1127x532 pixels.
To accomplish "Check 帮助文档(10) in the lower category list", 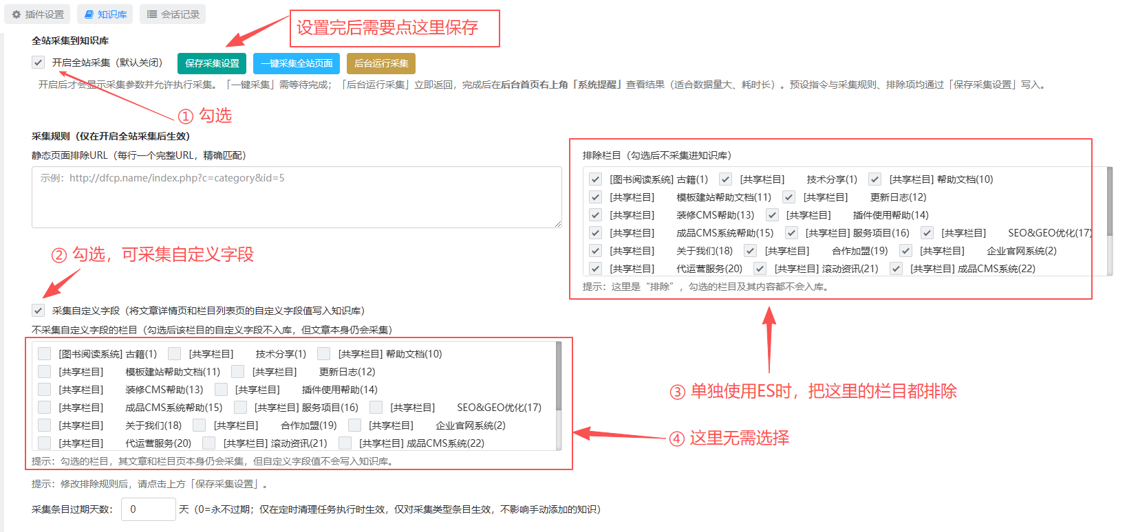I will 324,354.
